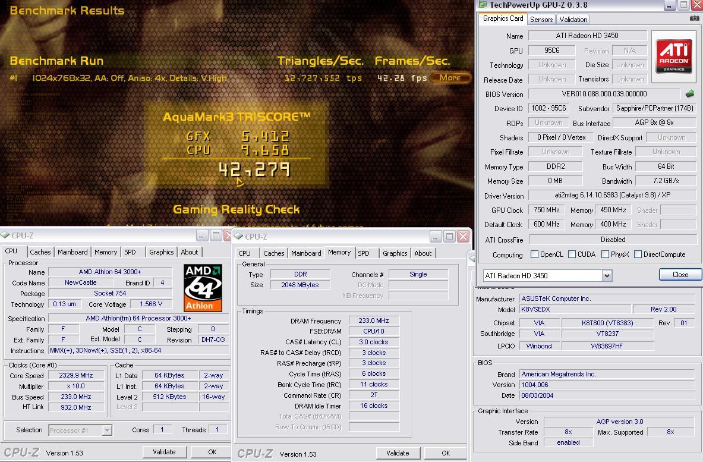Click the Memory CPU-Z window title icon
Viewport: 703px width, 462px height.
tap(238, 236)
